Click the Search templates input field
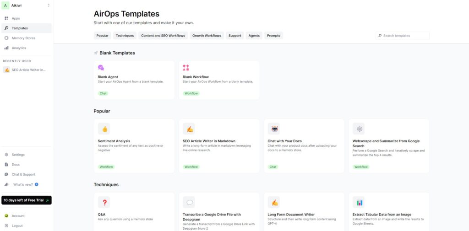The width and height of the screenshot is (469, 231). click(x=403, y=36)
